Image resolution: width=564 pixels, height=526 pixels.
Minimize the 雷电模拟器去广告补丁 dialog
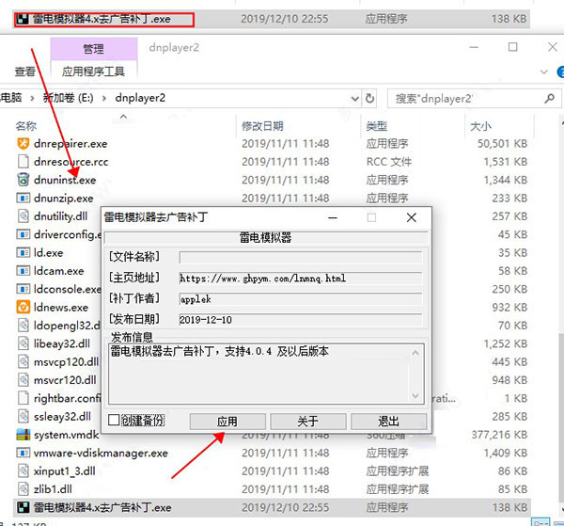(333, 217)
